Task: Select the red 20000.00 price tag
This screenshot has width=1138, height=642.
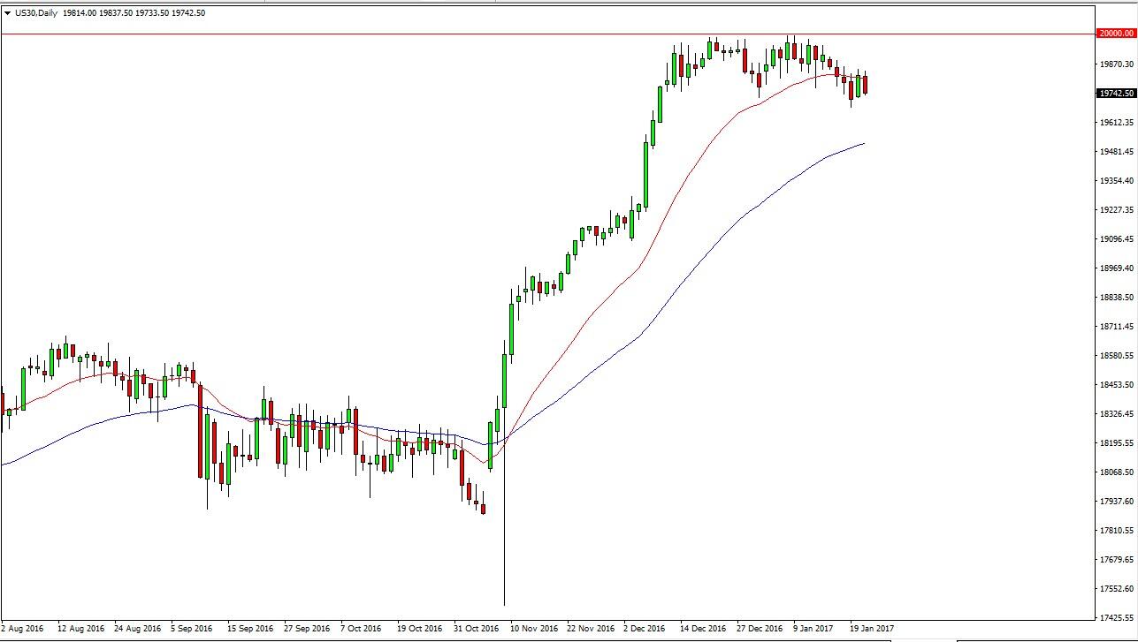Action: click(x=1115, y=34)
